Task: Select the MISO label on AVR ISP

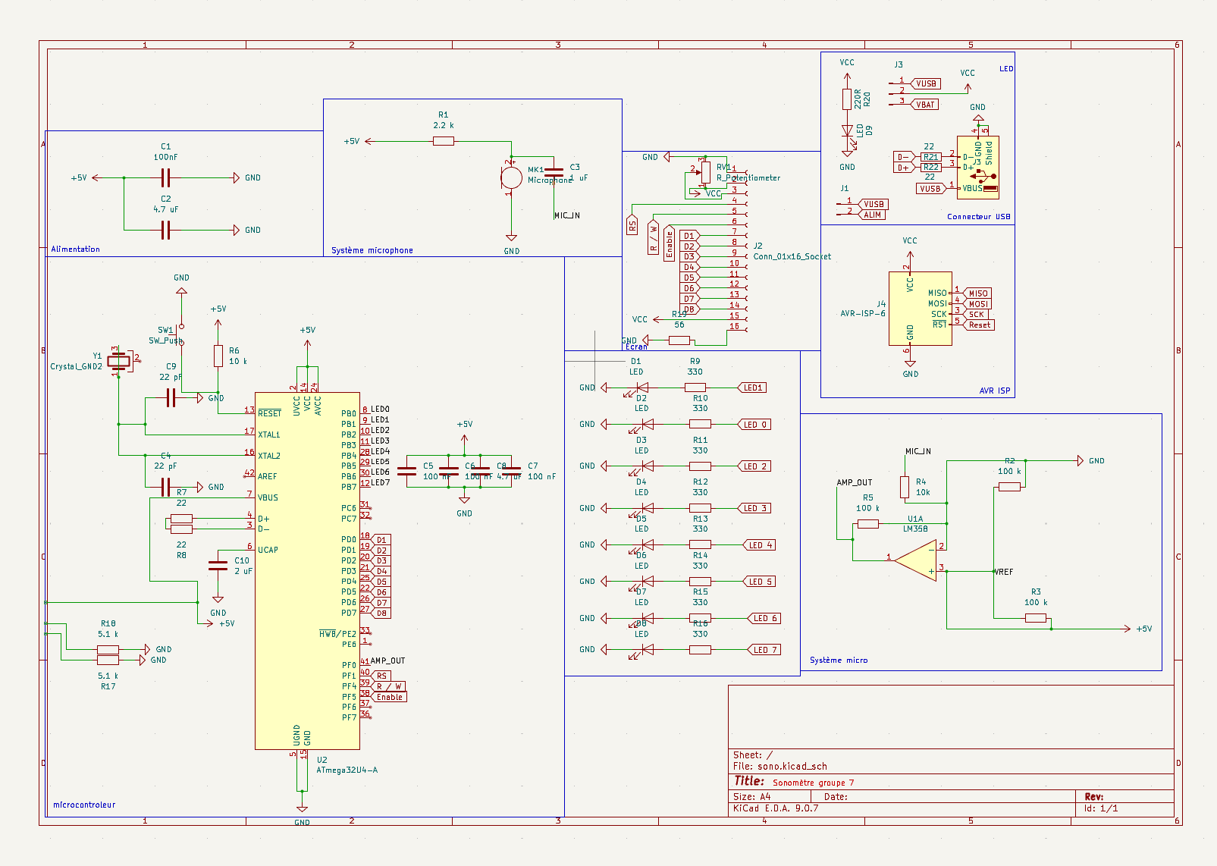Action: 978,293
